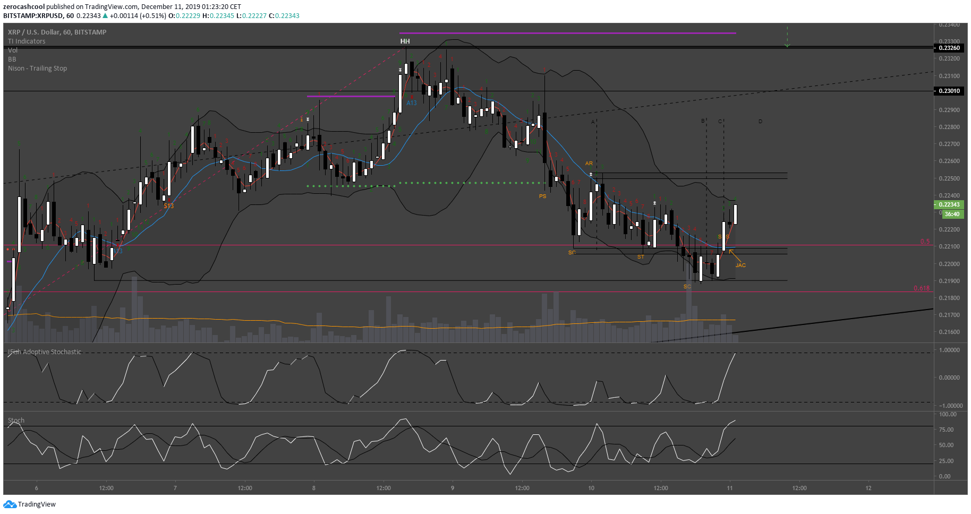Select the Stoch pane label
971x514 pixels.
coord(16,421)
